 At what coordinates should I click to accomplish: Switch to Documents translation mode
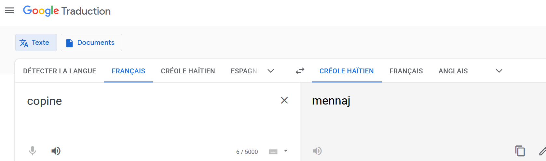point(91,43)
